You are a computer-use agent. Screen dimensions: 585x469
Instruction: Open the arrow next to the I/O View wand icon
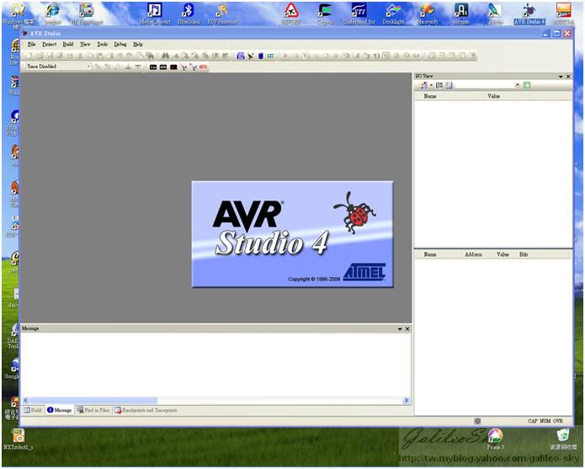[431, 85]
